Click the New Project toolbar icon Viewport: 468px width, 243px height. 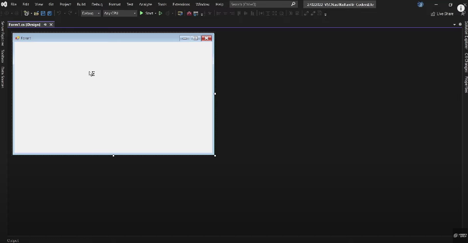coord(26,13)
